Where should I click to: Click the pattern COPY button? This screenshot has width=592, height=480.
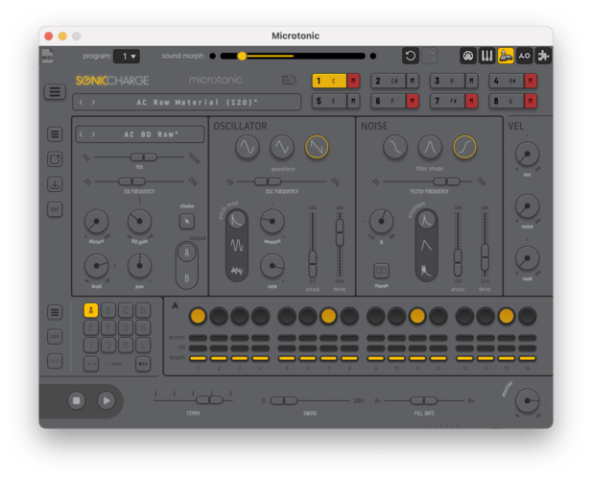55,337
